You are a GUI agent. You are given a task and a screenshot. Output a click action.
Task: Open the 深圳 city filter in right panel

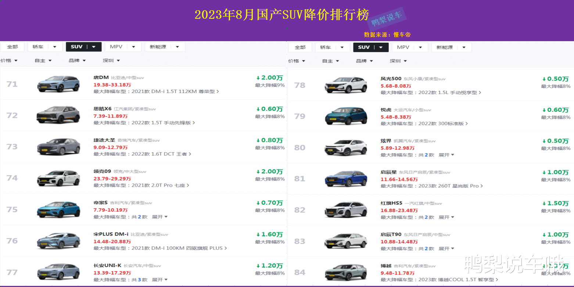point(398,61)
